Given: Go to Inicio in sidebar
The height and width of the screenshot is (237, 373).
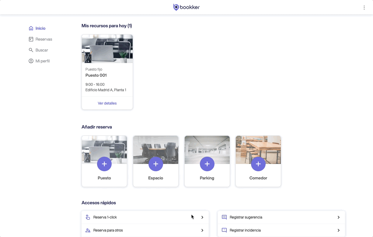Looking at the screenshot, I should tap(40, 28).
